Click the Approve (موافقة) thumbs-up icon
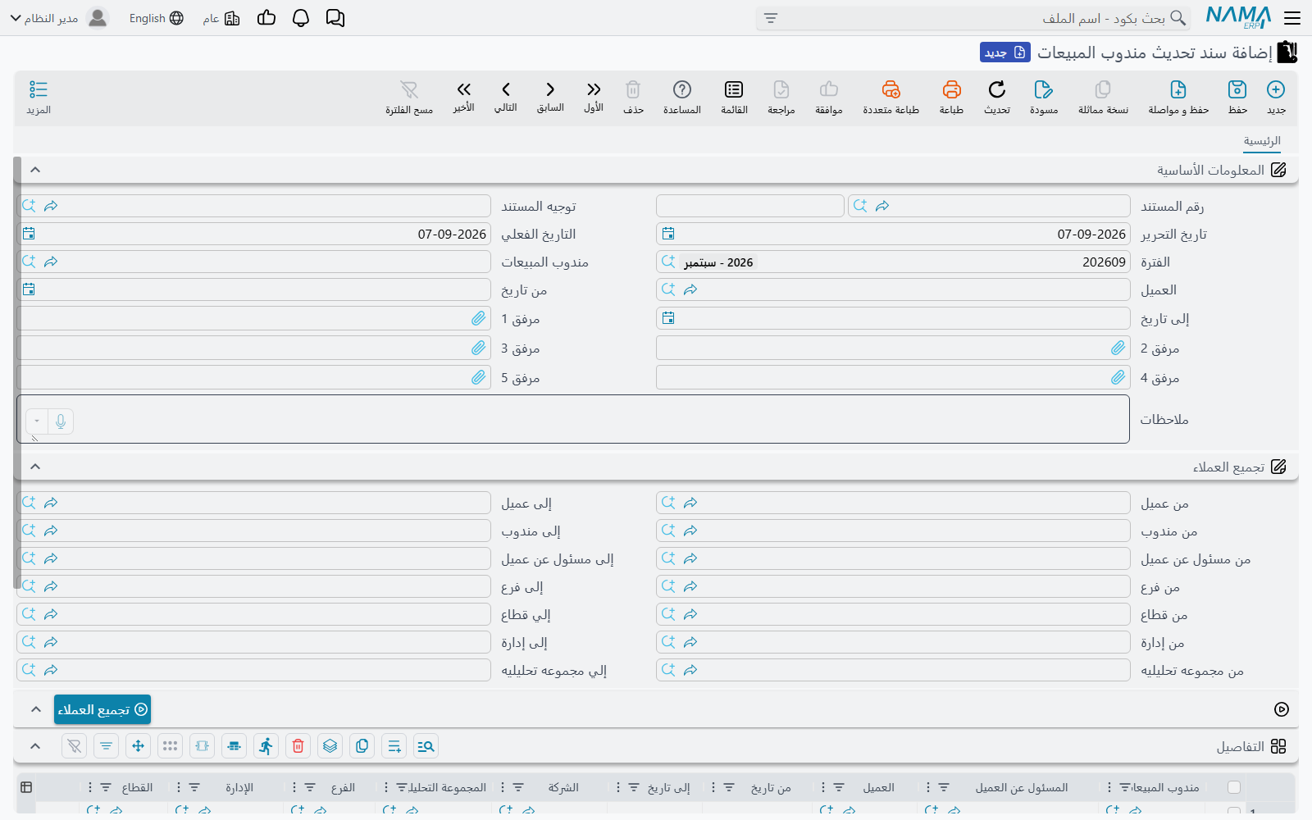This screenshot has height=820, width=1312. click(x=829, y=89)
